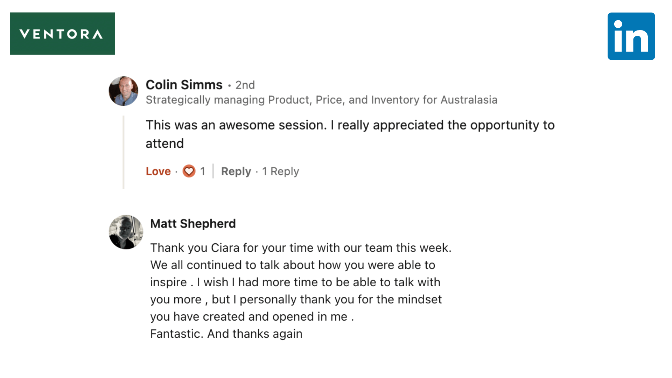The height and width of the screenshot is (378, 672).
Task: Click "you have created and opened in me" line
Action: tap(252, 317)
